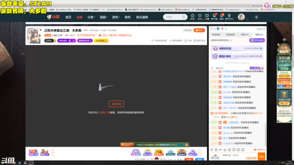
Task: Collapse the right side activity widget minus button
Action: click(284, 40)
